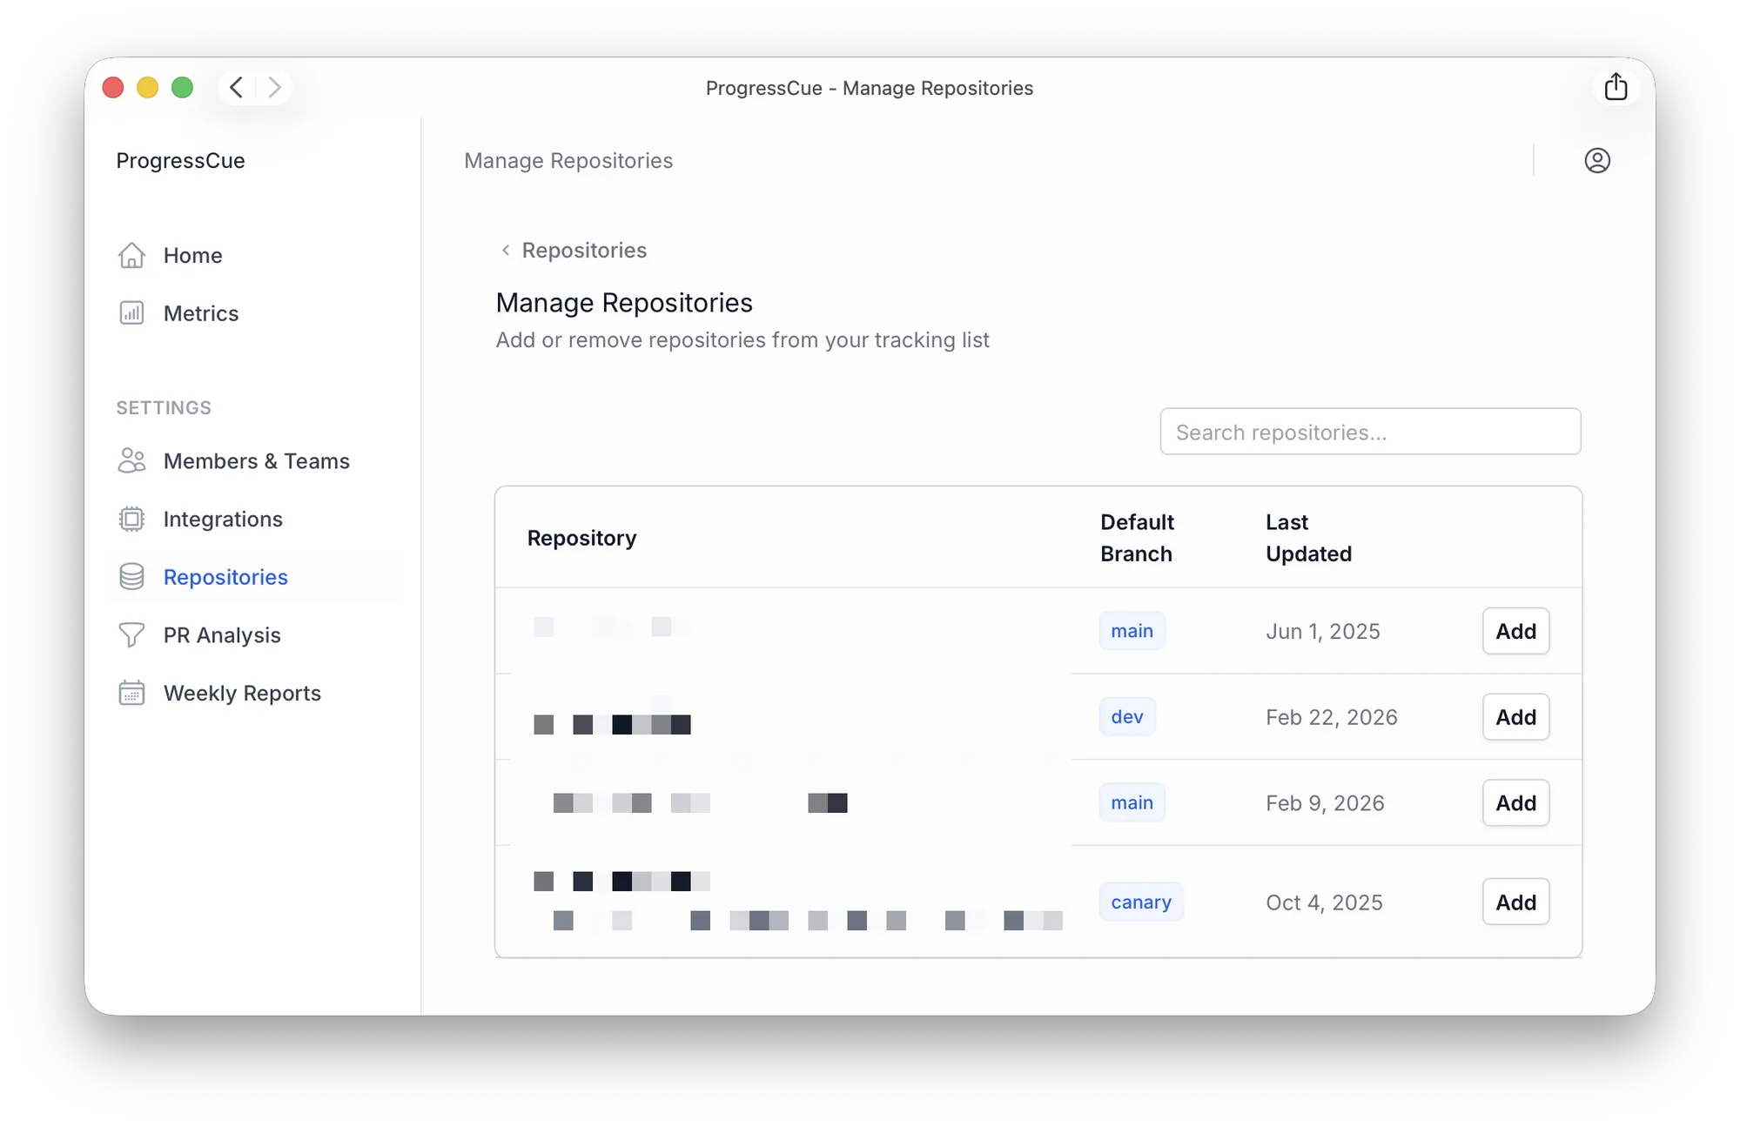Click the Members & Teams people icon
The width and height of the screenshot is (1740, 1127).
131,460
